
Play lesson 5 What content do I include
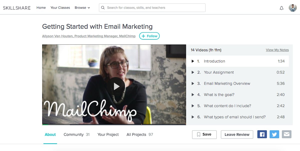pyautogui.click(x=227, y=106)
